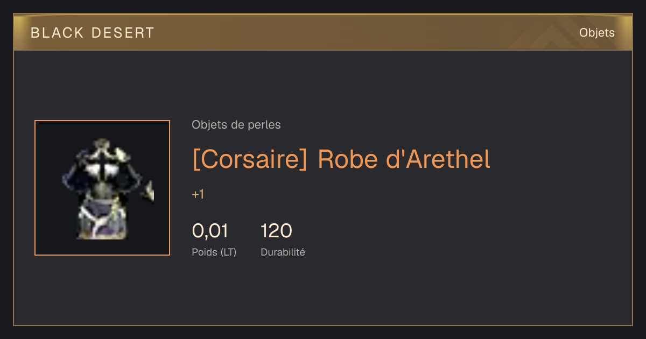This screenshot has height=339, width=646.
Task: Select the 120 durability value
Action: [x=276, y=231]
